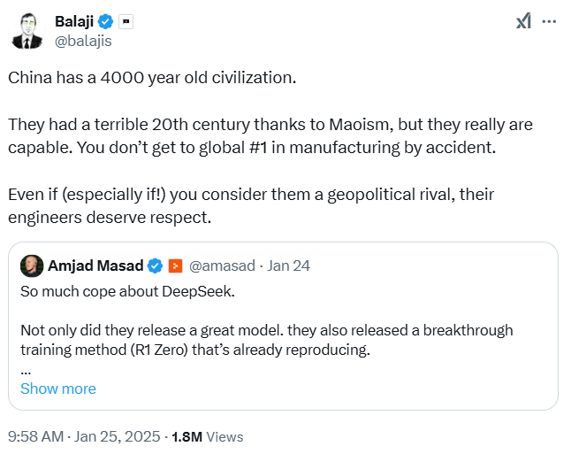Open the three-dot More options menu

point(549,21)
